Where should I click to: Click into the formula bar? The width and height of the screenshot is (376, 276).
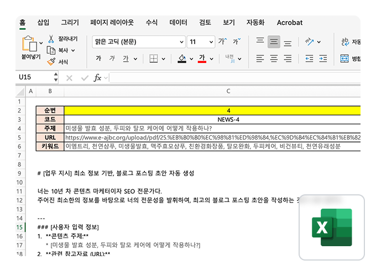[235, 78]
